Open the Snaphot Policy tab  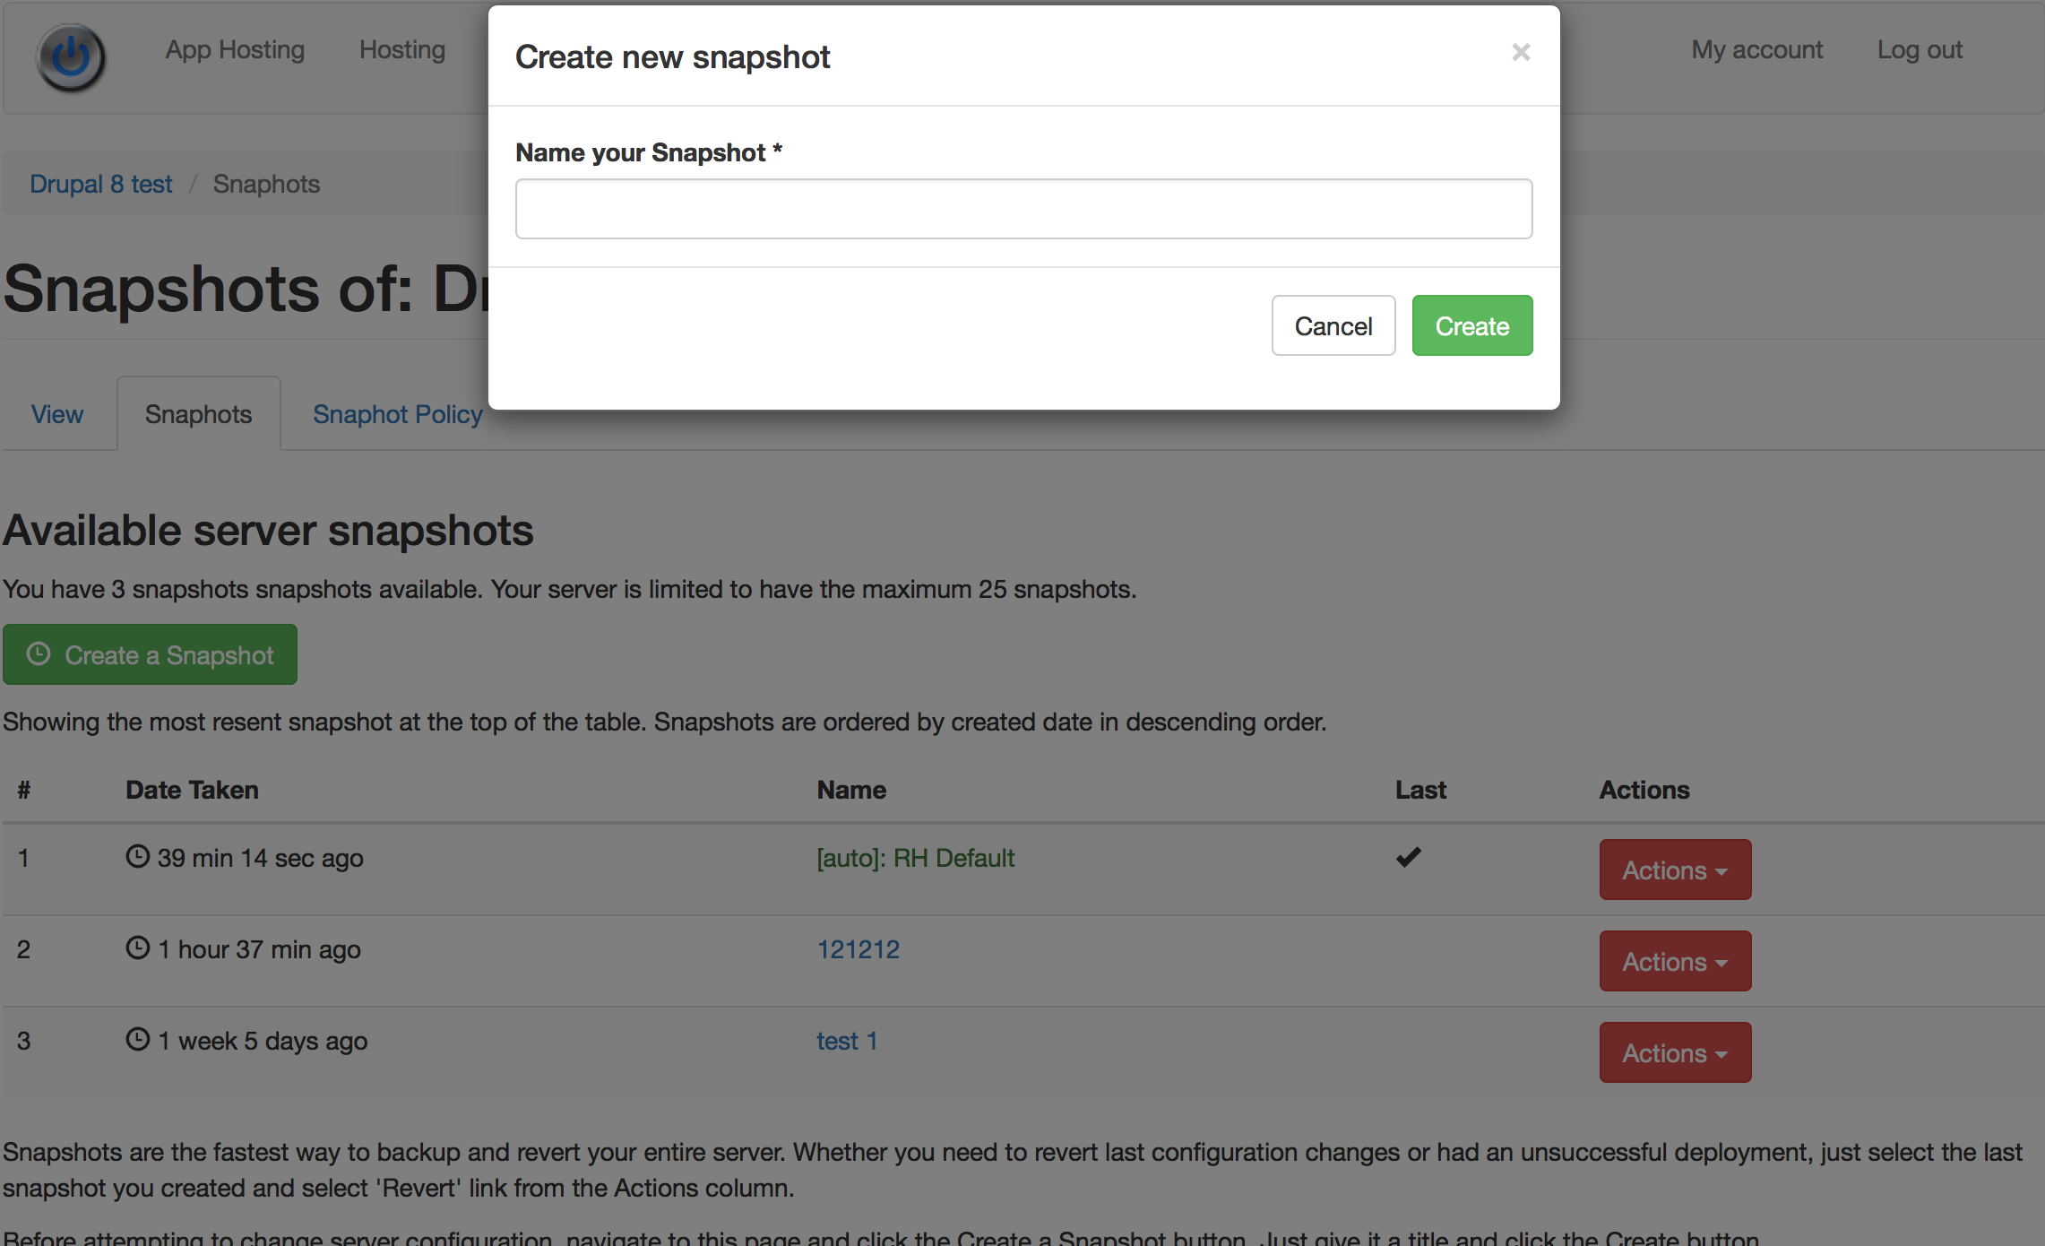pyautogui.click(x=397, y=414)
